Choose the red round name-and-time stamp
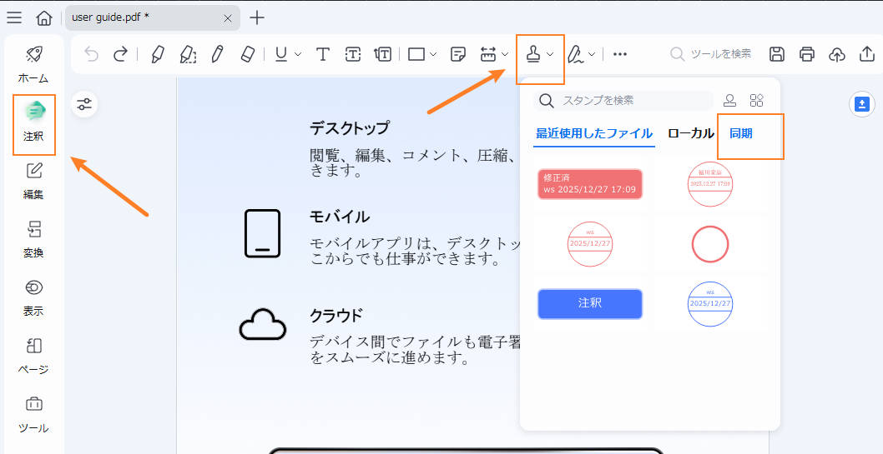Image resolution: width=883 pixels, height=454 pixels. pyautogui.click(x=710, y=184)
